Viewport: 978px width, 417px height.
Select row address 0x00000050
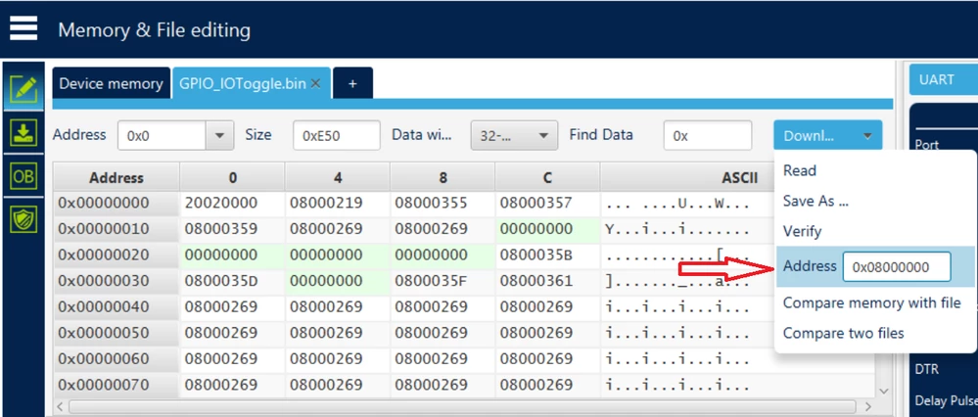point(116,333)
